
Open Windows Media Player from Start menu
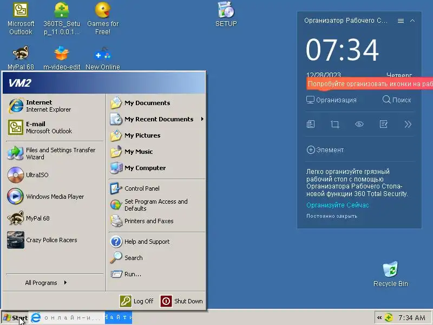[x=54, y=197]
